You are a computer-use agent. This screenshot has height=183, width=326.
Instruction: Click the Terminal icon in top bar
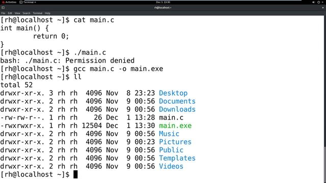[21, 2]
